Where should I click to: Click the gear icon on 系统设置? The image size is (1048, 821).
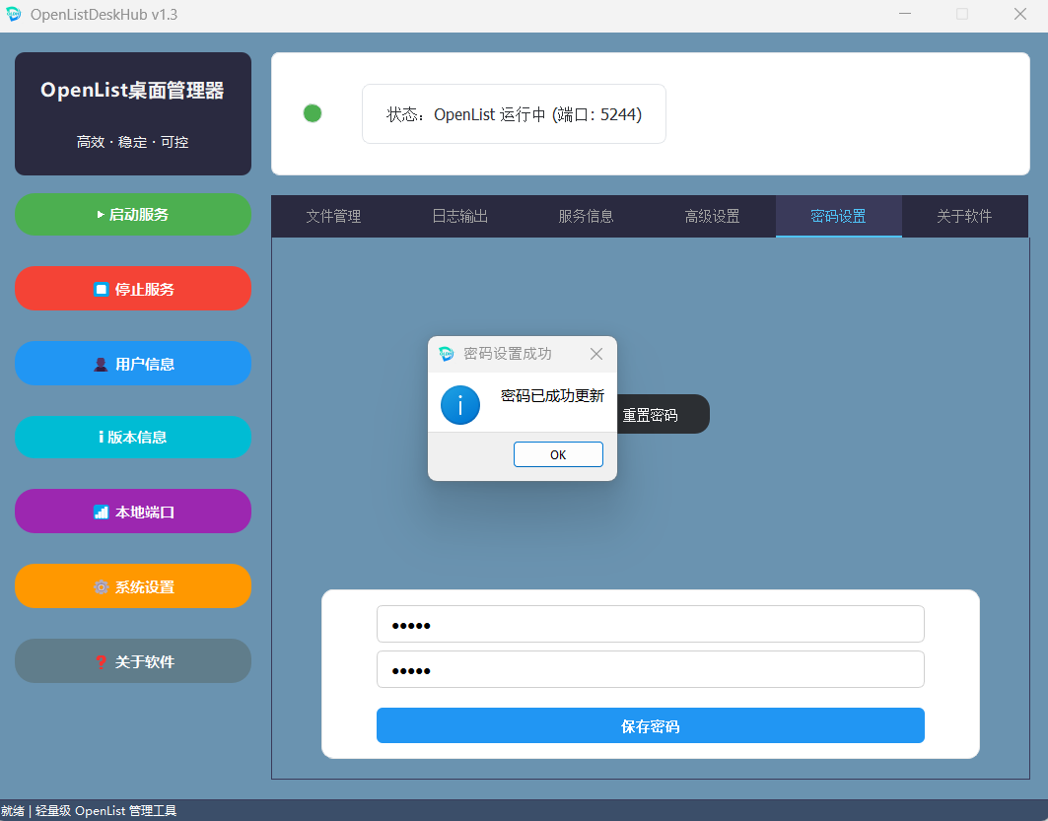pos(101,587)
